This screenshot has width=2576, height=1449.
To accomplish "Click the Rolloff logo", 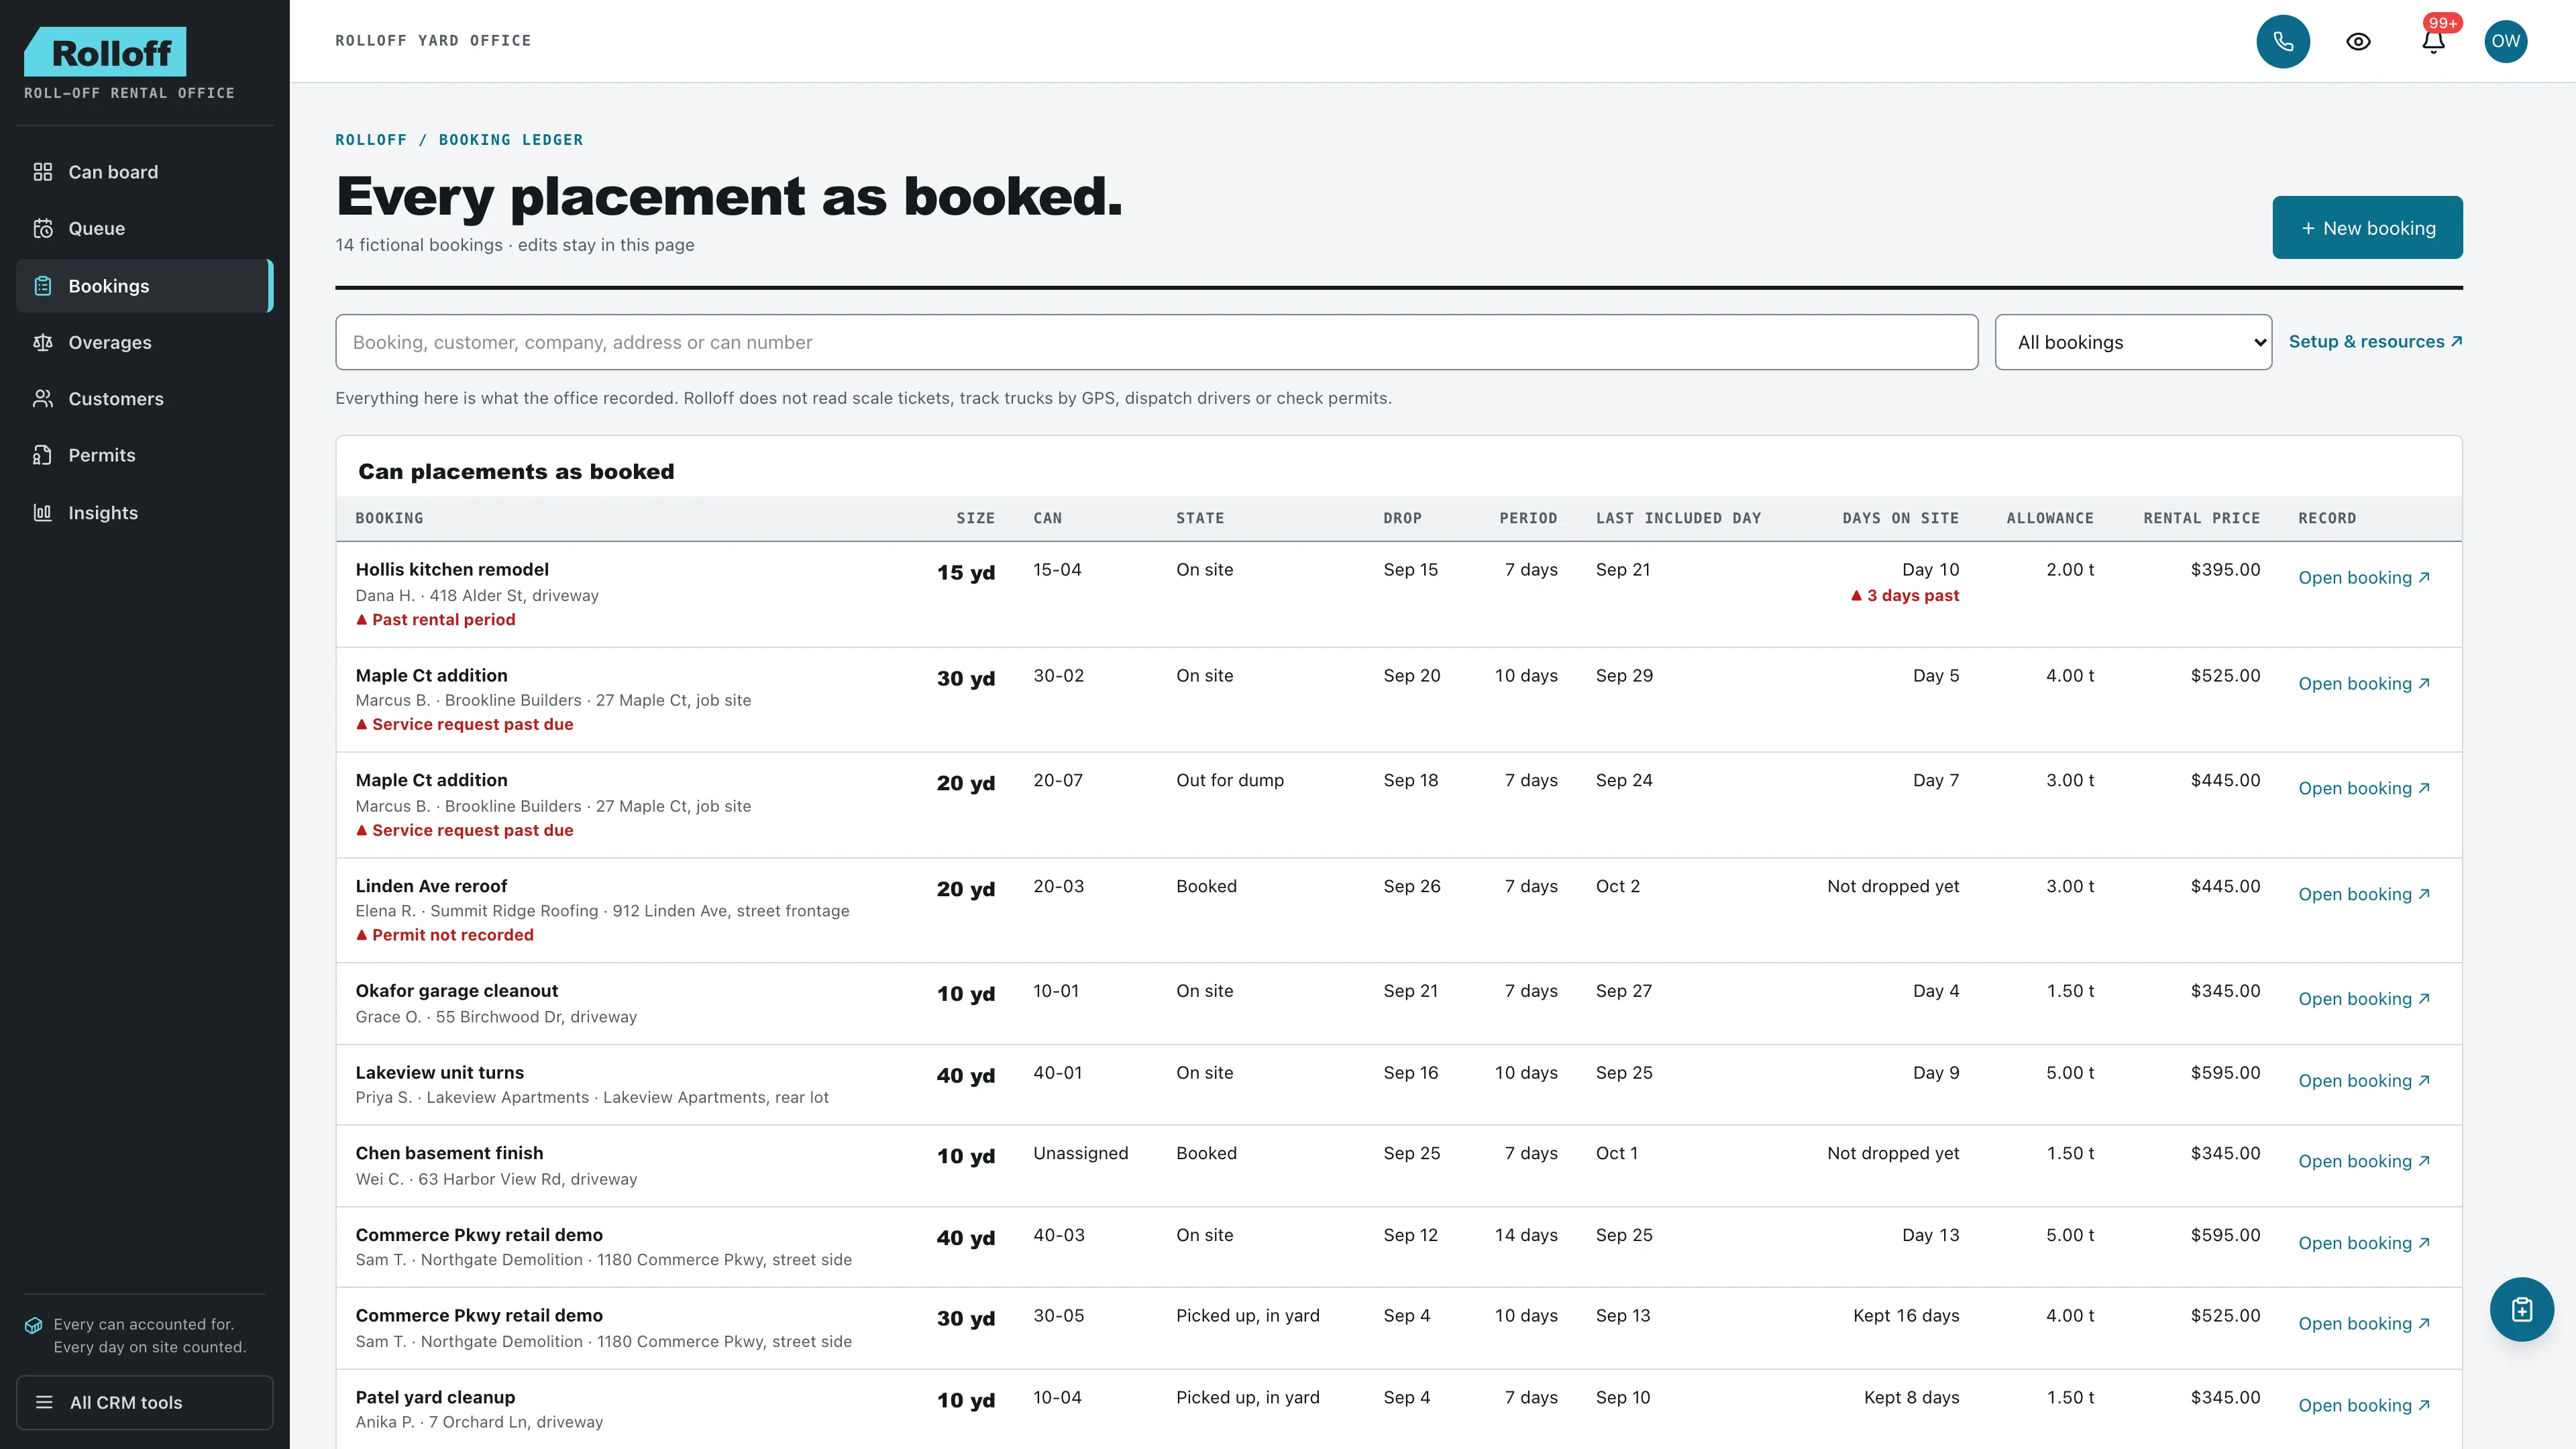I will coord(105,52).
